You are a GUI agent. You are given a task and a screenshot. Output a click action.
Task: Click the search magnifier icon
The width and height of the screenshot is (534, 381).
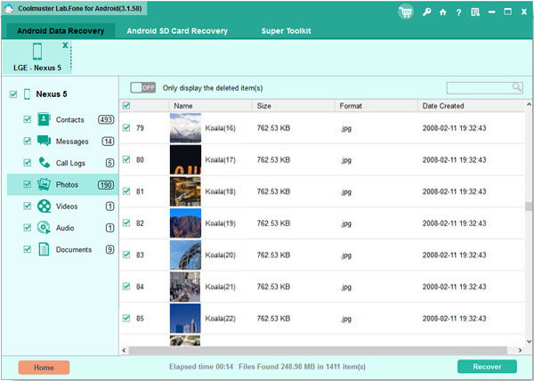coord(516,87)
